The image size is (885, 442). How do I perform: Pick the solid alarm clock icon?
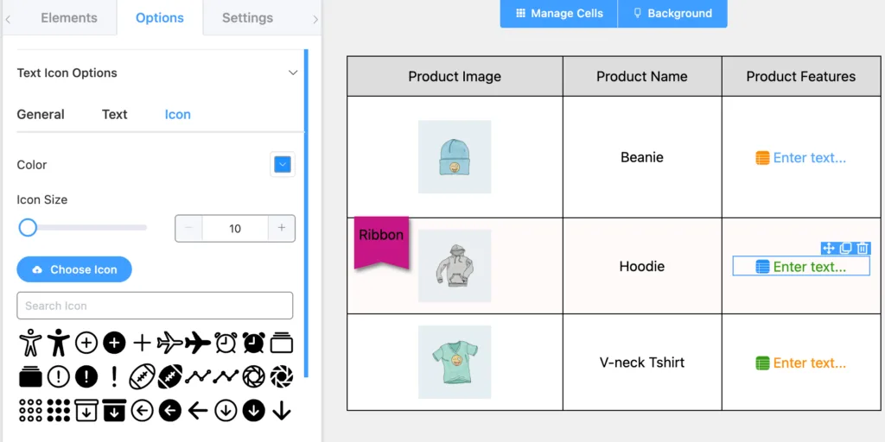(254, 343)
